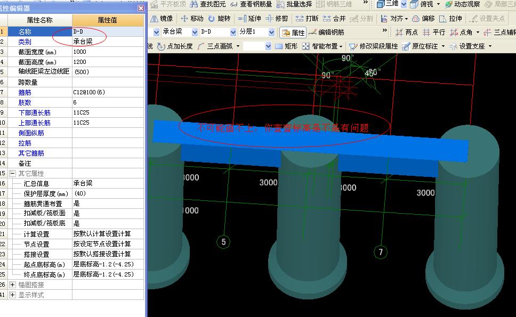This screenshot has height=317, width=516.
Task: Select 点角 axis tool
Action: pyautogui.click(x=461, y=32)
